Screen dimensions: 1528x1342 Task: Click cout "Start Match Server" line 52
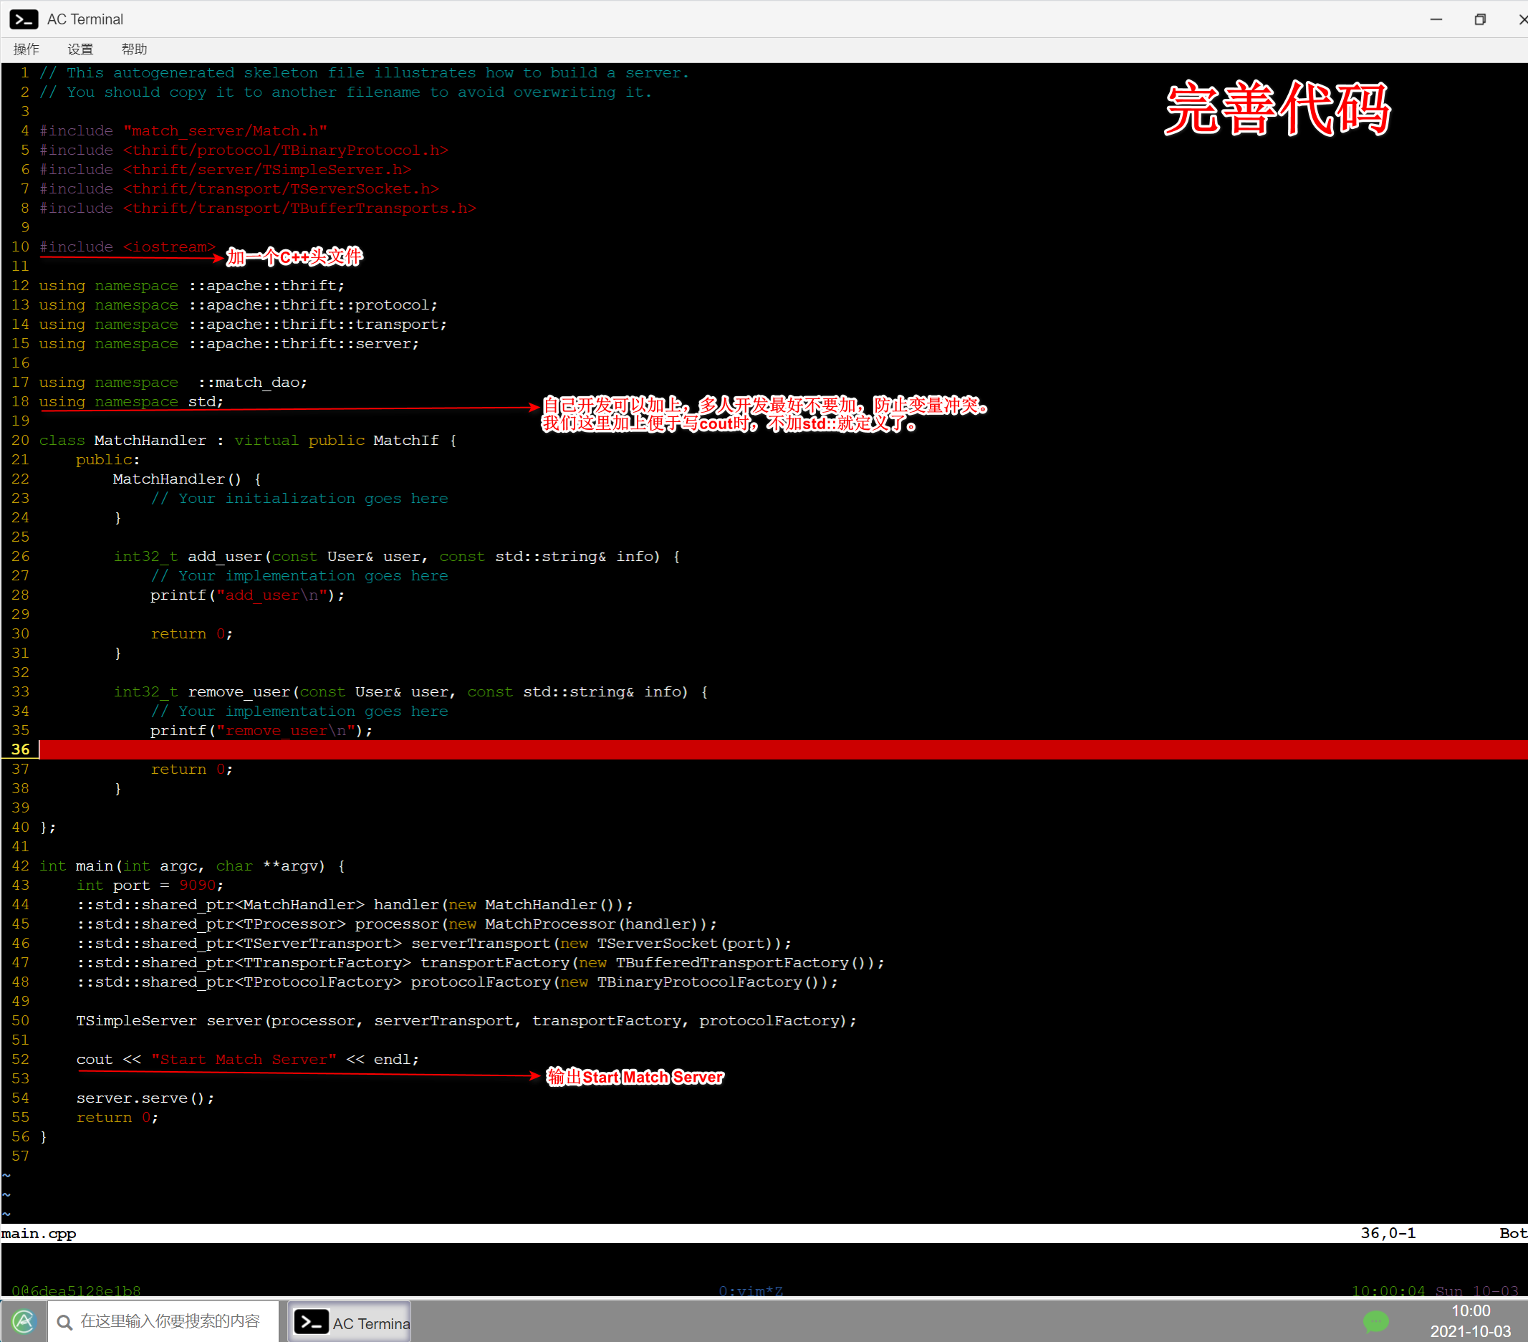(x=248, y=1060)
